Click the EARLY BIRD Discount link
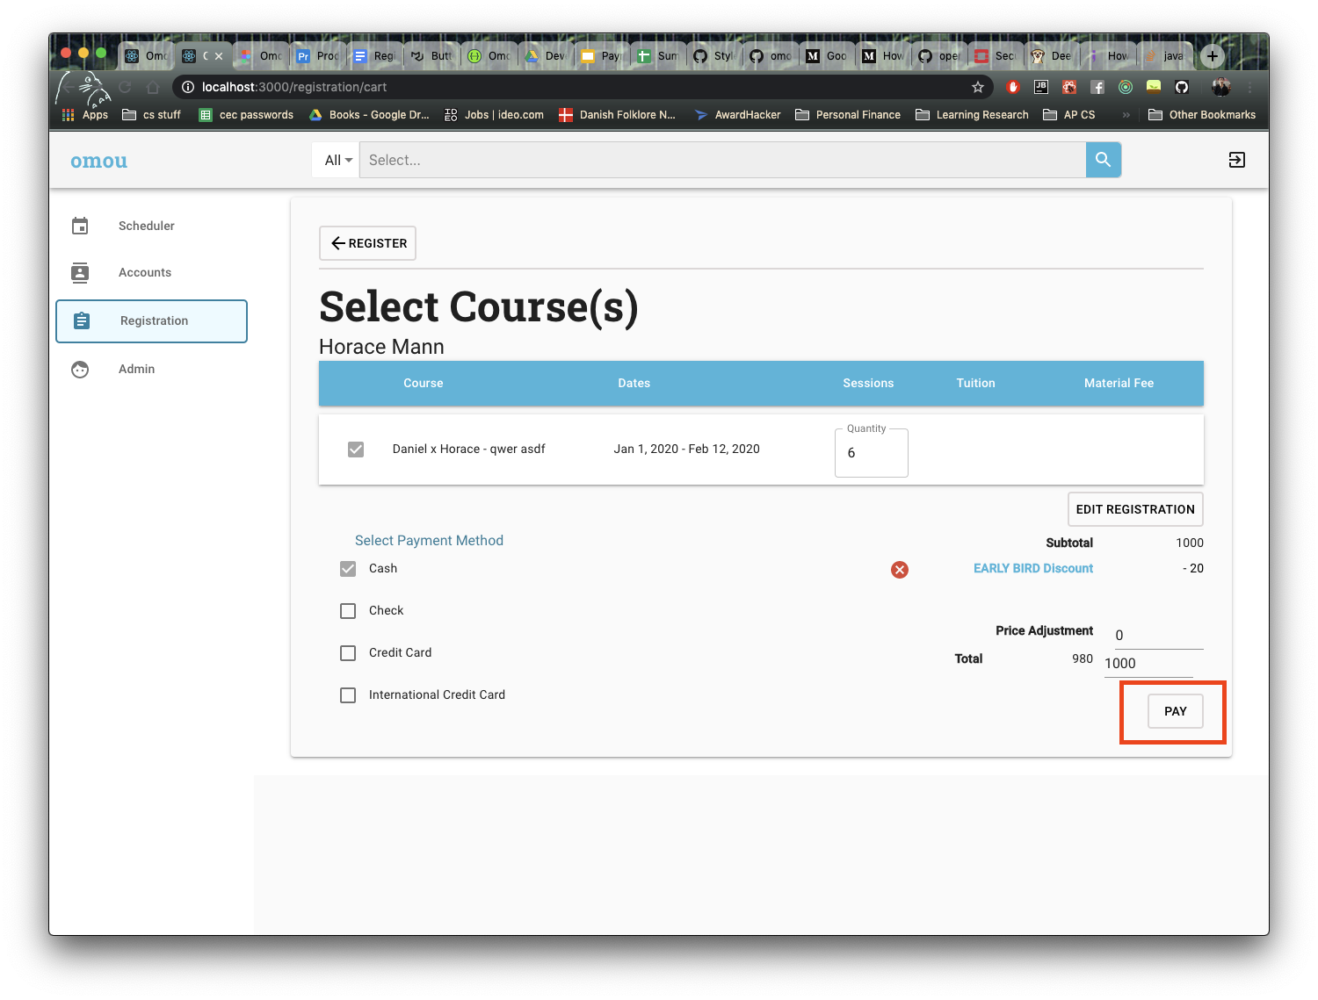 (1033, 569)
